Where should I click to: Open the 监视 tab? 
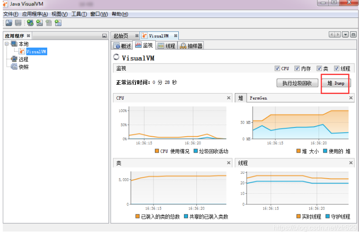144,45
